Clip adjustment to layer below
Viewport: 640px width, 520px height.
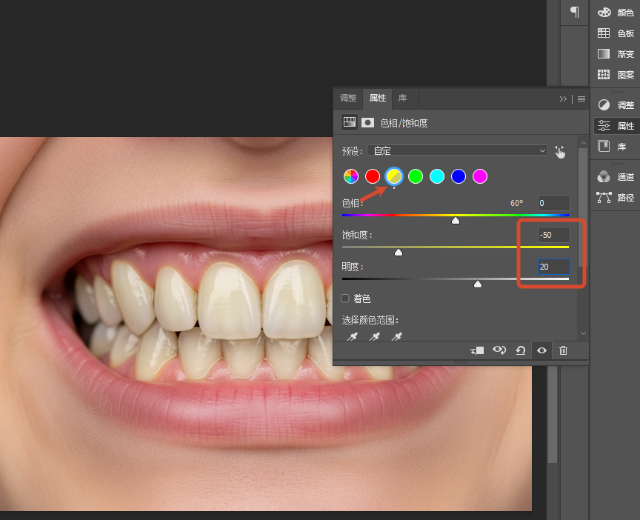477,350
